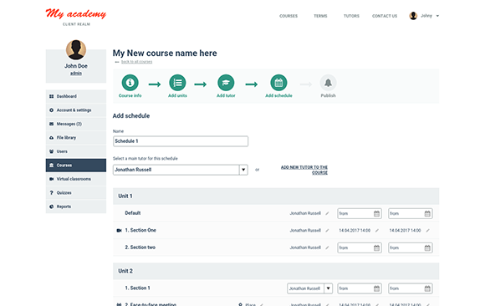This screenshot has height=306, width=485.
Task: Open Users in the sidebar
Action: click(x=76, y=151)
